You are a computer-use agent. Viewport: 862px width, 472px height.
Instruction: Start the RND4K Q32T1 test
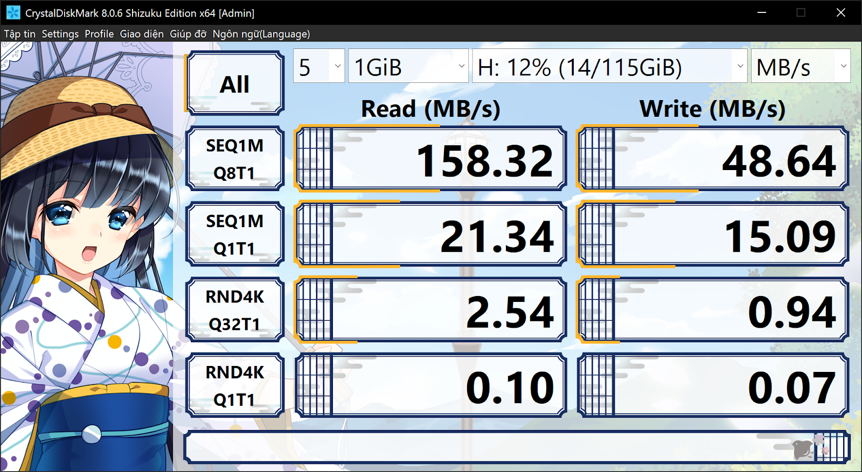(235, 310)
